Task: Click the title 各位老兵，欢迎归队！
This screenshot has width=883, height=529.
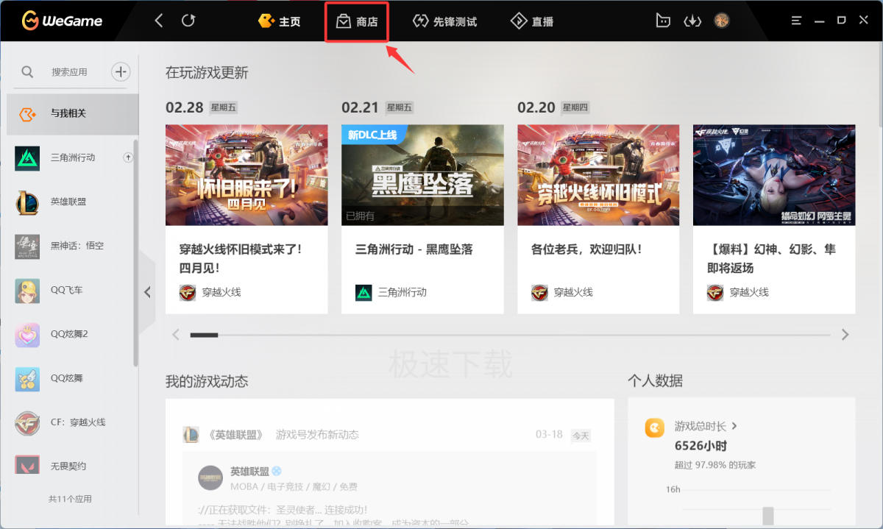Action: 586,249
